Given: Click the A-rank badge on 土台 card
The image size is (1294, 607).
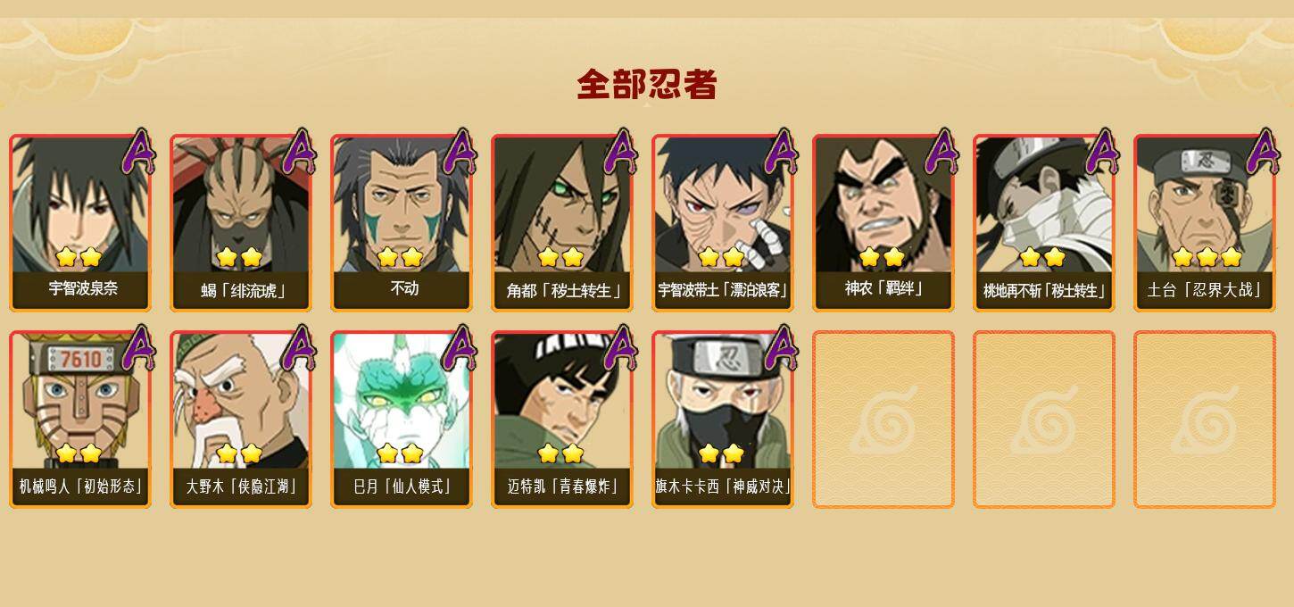Looking at the screenshot, I should pyautogui.click(x=1263, y=152).
